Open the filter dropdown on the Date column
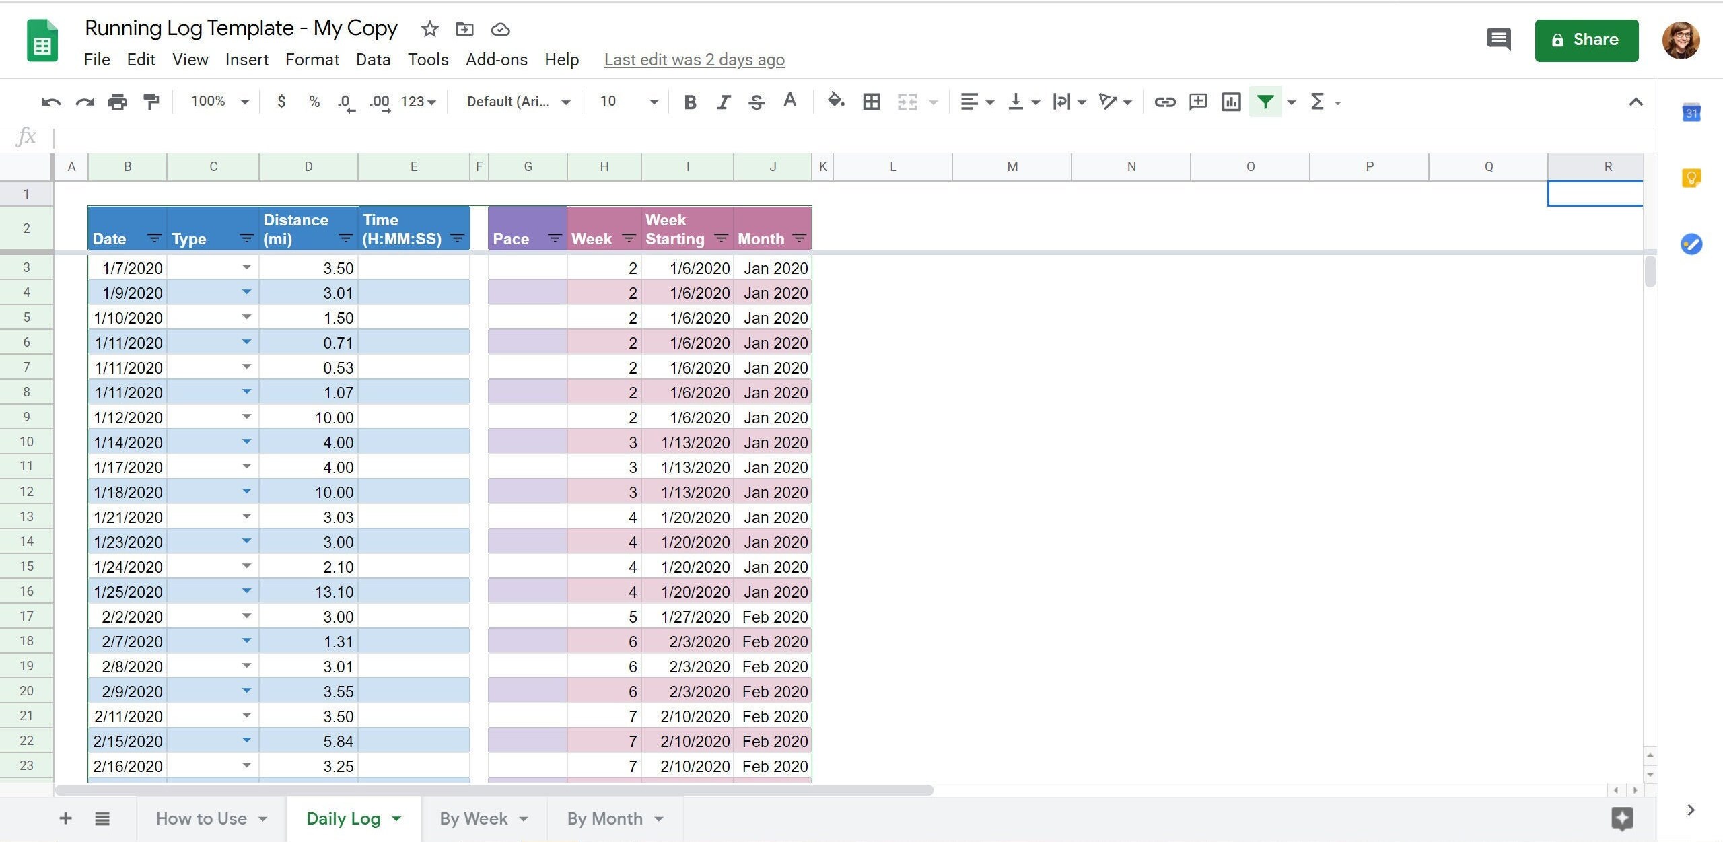 pyautogui.click(x=154, y=238)
